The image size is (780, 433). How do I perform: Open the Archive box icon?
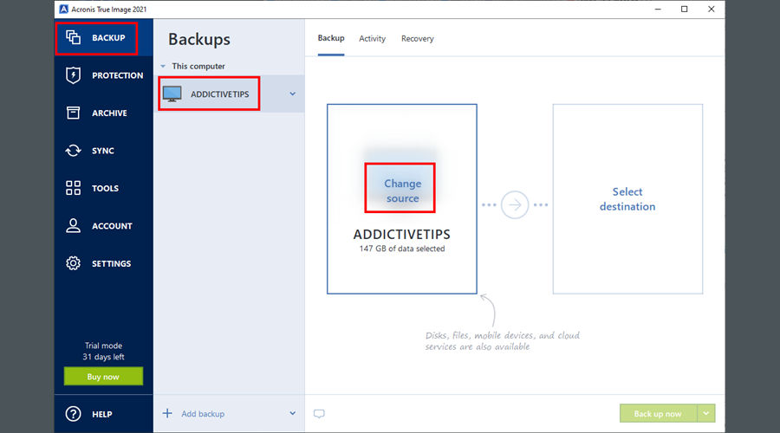click(74, 113)
